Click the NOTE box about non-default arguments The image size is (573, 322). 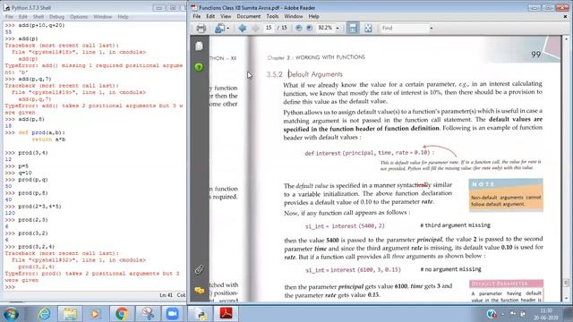click(x=506, y=195)
